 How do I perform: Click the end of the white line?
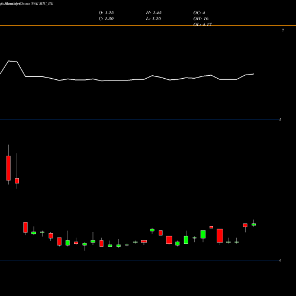tap(253, 74)
